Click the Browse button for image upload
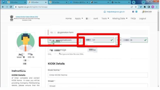The height and width of the screenshot is (90, 160). [x=92, y=50]
